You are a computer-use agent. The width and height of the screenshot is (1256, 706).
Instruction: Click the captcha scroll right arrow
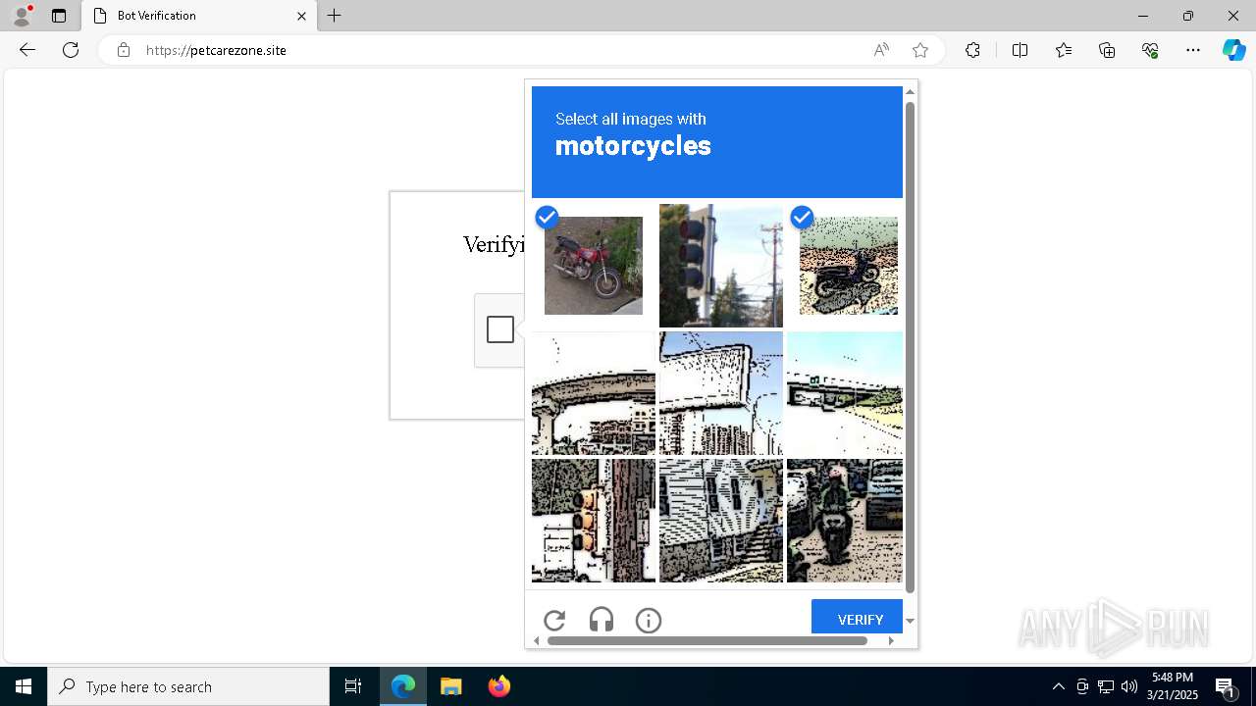coord(891,640)
